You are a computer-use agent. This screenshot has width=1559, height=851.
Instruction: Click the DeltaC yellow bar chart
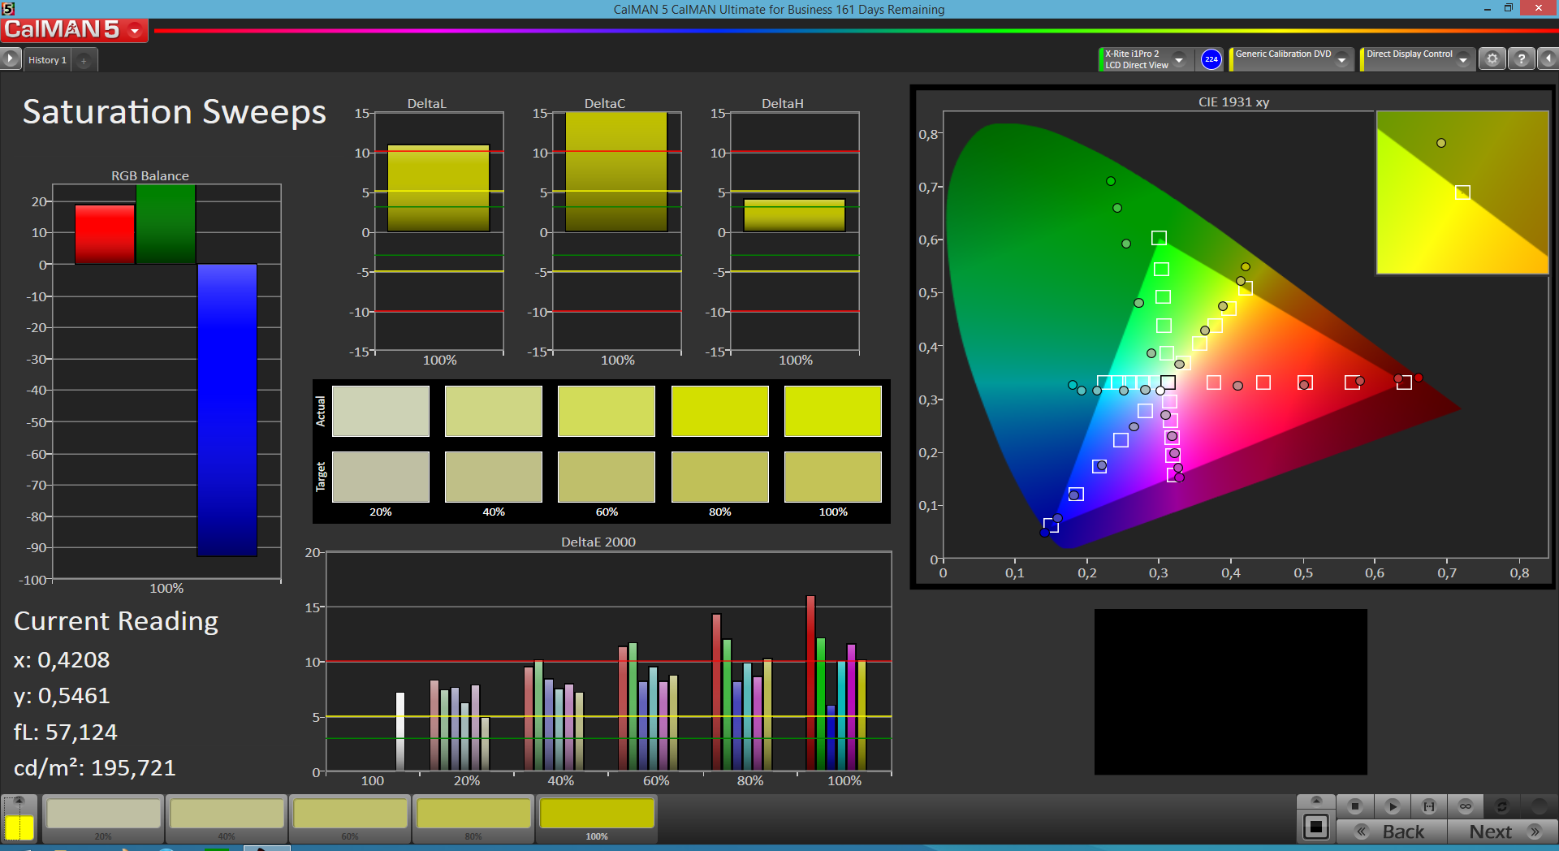[616, 172]
